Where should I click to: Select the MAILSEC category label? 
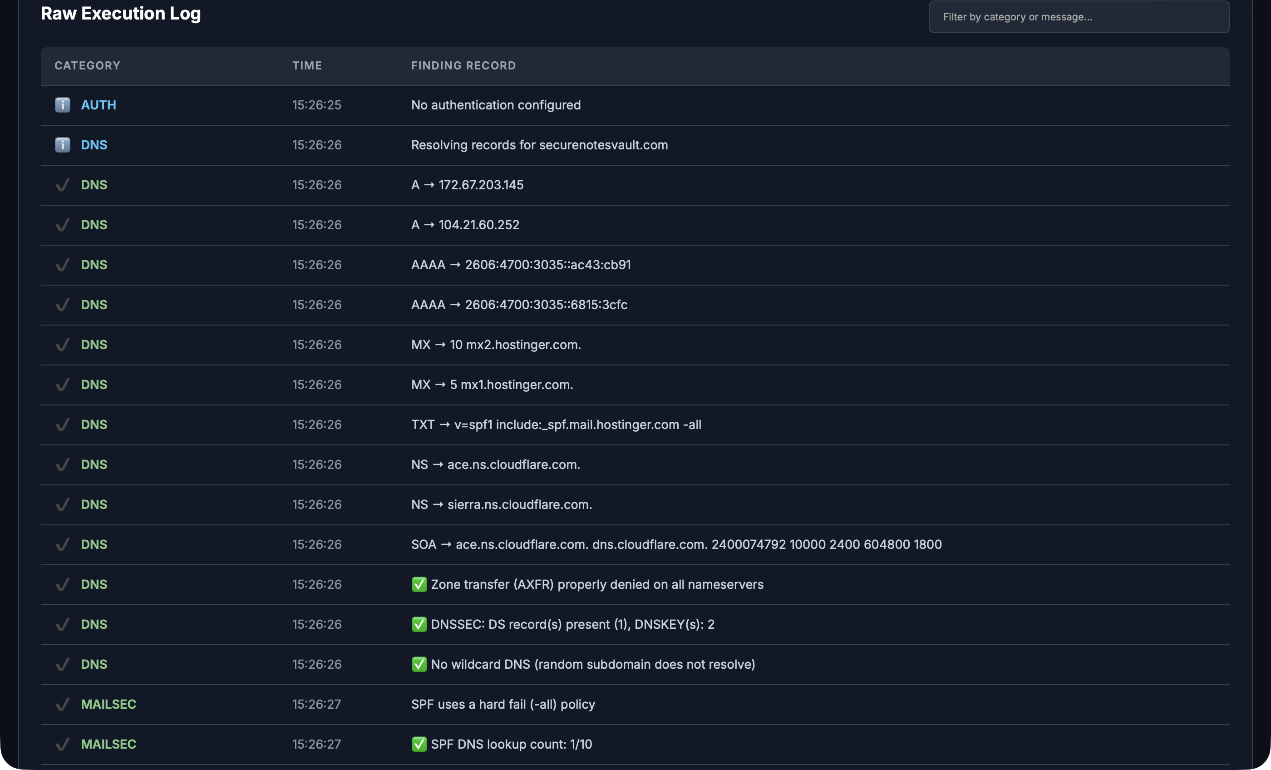tap(108, 704)
